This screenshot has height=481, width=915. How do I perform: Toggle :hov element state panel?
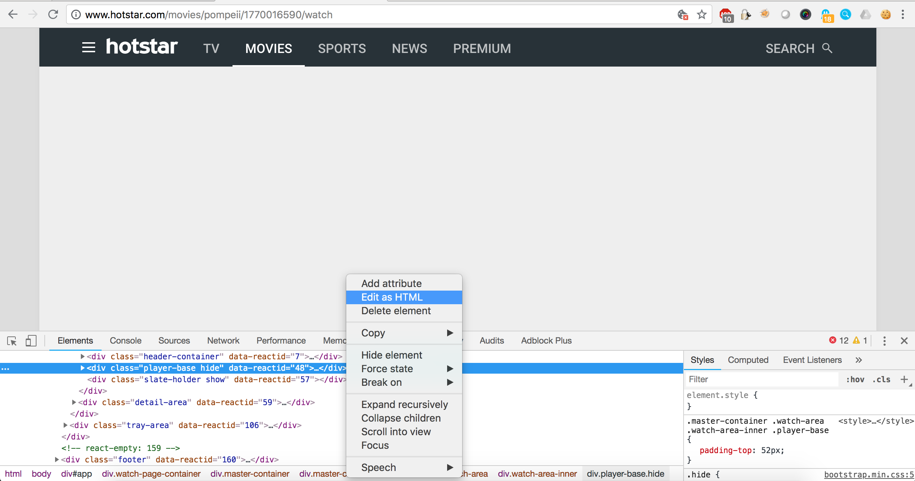[x=855, y=379]
